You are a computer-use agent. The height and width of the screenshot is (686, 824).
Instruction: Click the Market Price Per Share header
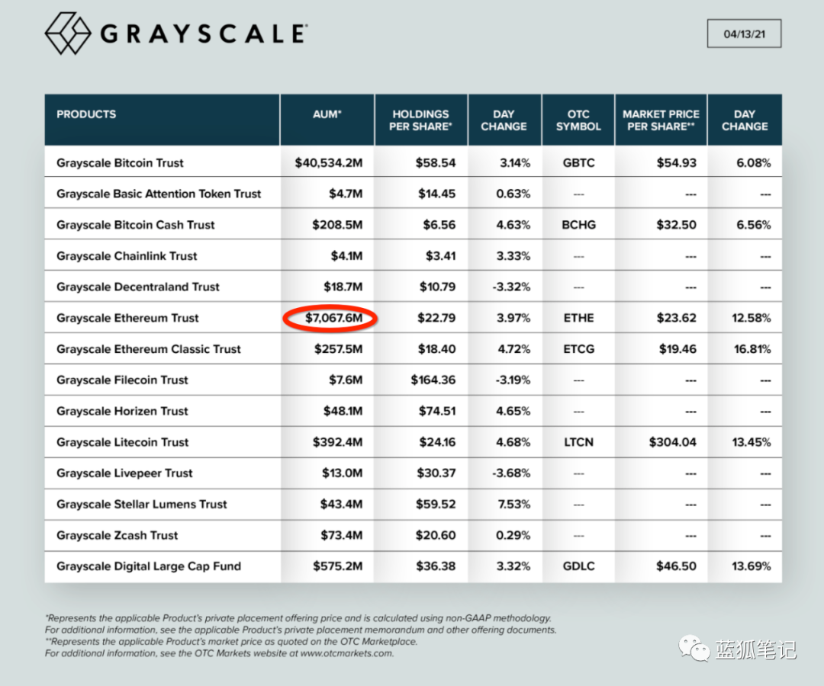(661, 120)
